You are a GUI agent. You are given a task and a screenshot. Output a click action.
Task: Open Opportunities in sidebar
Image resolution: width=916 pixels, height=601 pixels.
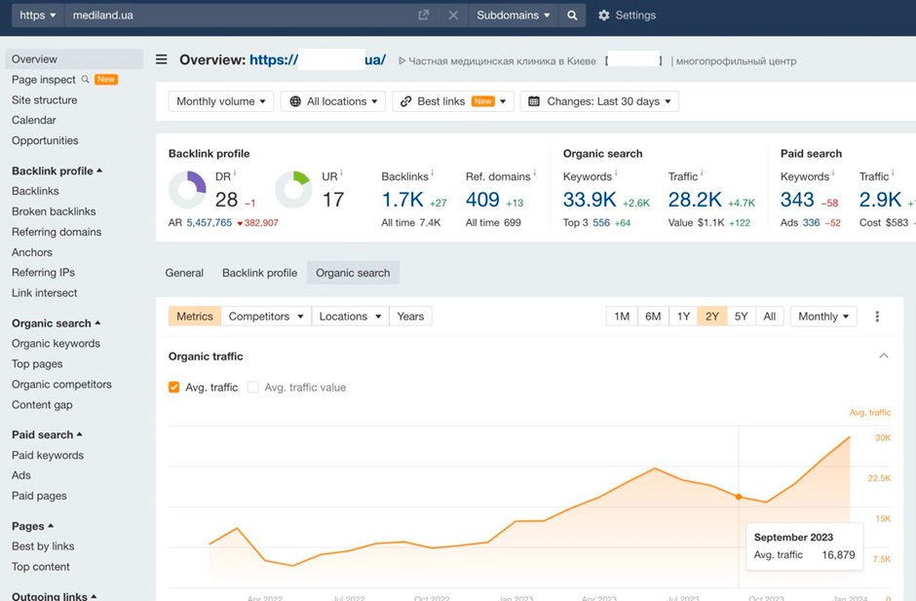(x=45, y=140)
